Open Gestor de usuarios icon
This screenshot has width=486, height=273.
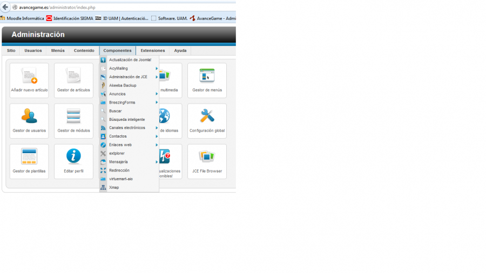click(29, 117)
